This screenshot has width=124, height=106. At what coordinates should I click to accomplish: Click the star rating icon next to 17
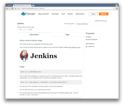click(18, 30)
